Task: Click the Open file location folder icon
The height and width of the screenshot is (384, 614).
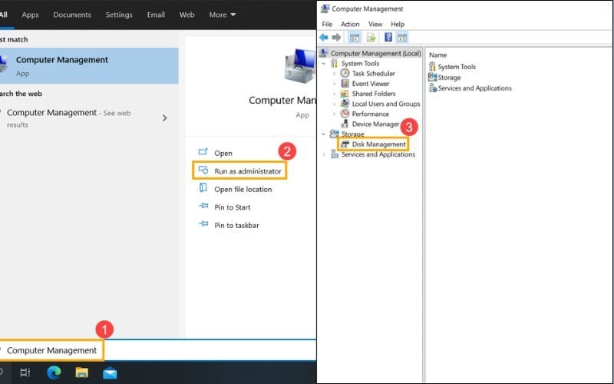Action: pos(203,187)
